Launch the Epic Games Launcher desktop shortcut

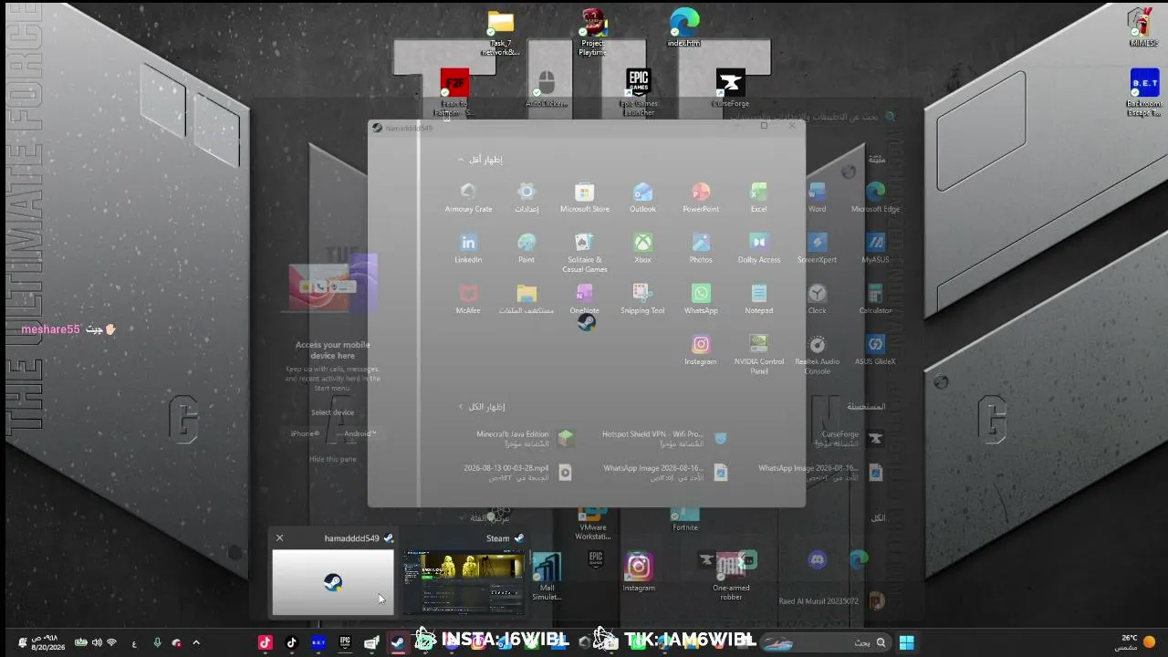639,93
